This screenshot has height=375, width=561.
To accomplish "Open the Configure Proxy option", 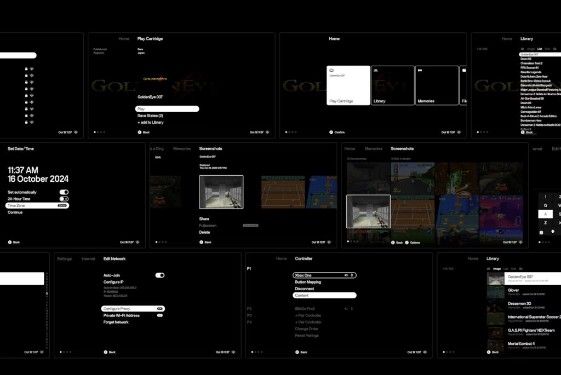I will click(133, 309).
